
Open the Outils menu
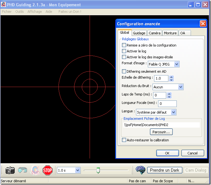[20, 12]
